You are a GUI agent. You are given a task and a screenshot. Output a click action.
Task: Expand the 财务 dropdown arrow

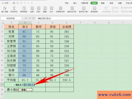click(x=41, y=12)
